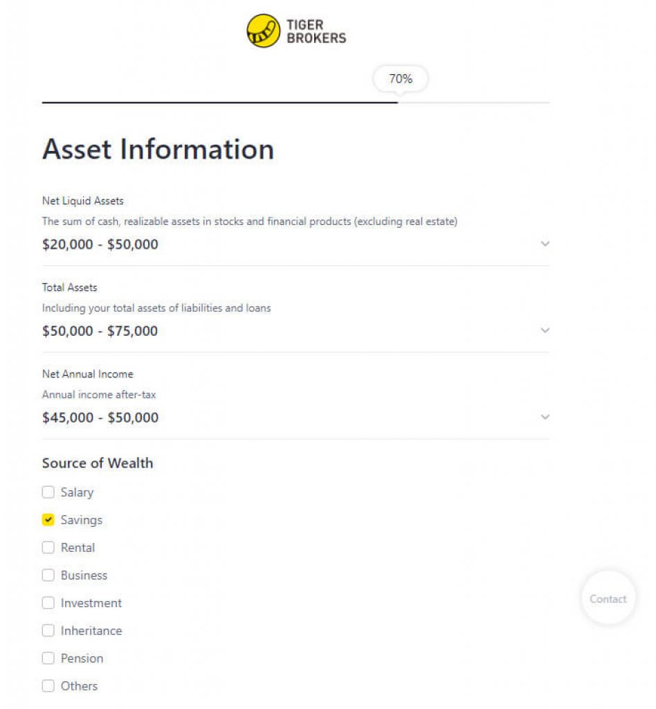
Task: Click the 70% progress indicator bubble
Action: 400,79
